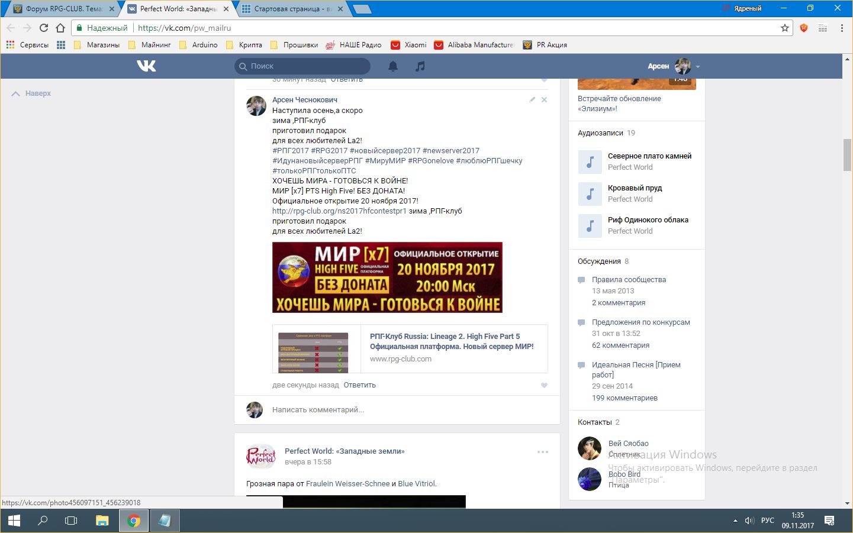Open File Explorer from the taskbar
Screen dimensions: 853x533
103,521
